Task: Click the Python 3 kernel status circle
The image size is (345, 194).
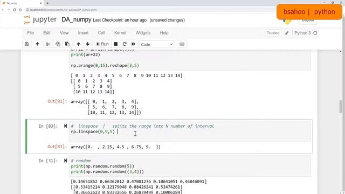Action: (315, 33)
